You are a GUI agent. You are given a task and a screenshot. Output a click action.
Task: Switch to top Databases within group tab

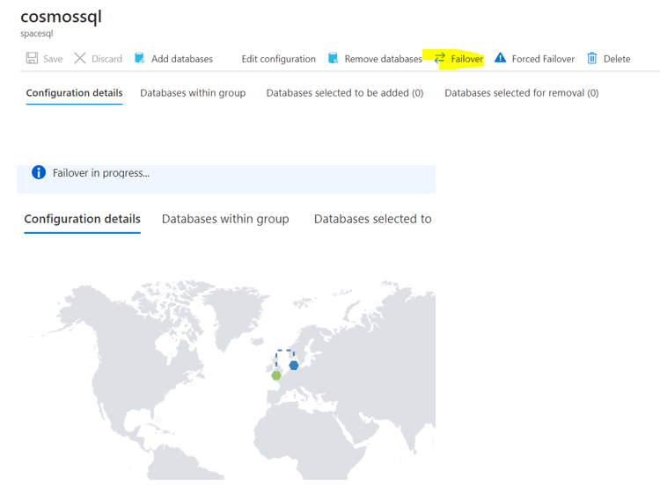(193, 93)
